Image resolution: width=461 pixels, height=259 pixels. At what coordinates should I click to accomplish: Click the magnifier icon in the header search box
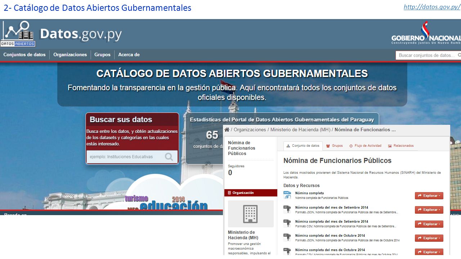pos(459,55)
